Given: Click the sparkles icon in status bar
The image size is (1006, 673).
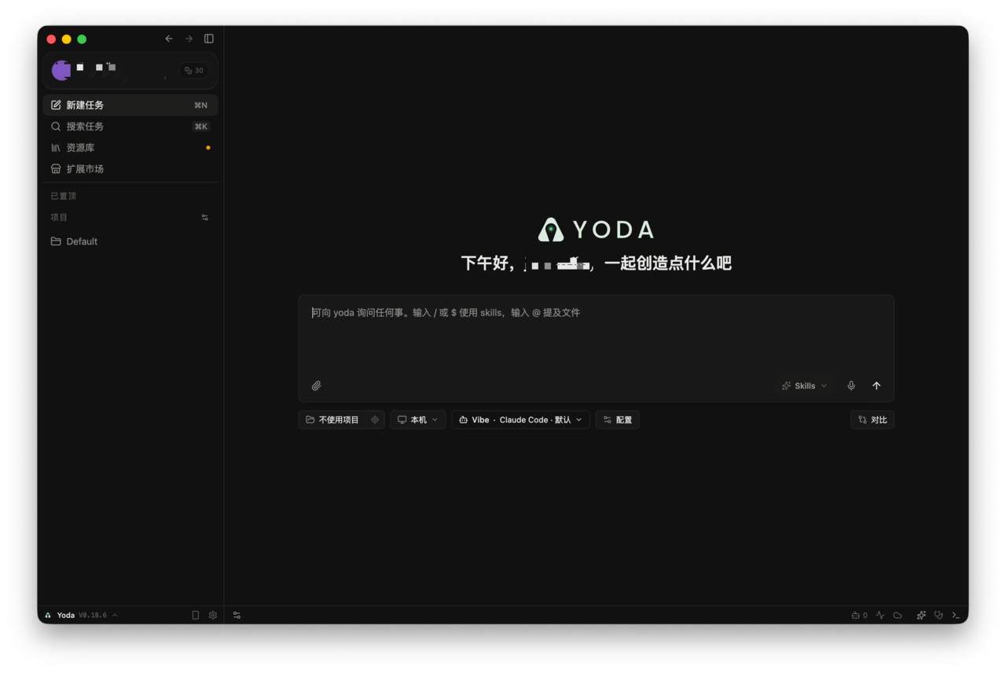Looking at the screenshot, I should click(x=921, y=616).
